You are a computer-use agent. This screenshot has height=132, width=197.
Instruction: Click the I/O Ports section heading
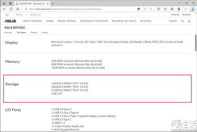point(13,110)
